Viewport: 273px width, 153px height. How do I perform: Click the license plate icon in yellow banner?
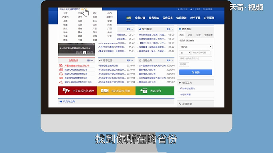105,91
